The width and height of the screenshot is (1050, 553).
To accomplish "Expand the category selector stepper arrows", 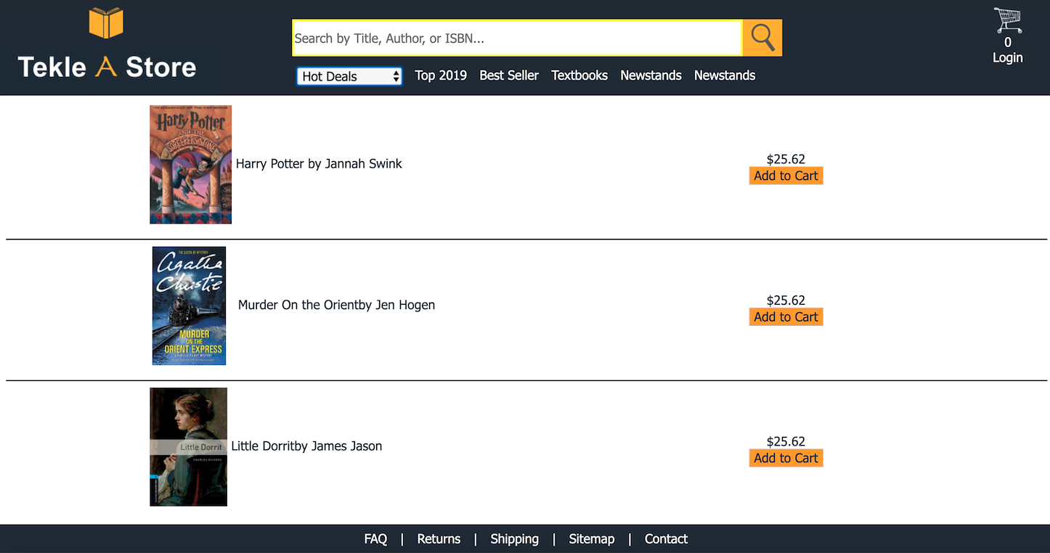I will point(396,75).
